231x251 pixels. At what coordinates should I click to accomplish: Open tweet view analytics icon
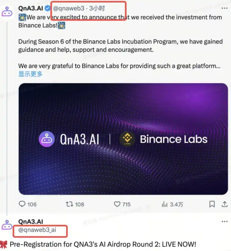pyautogui.click(x=165, y=204)
